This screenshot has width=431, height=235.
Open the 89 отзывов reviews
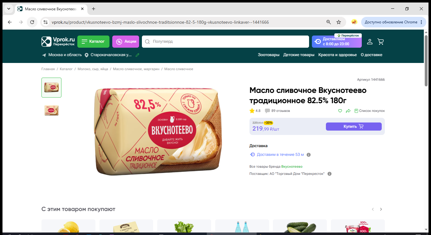[277, 111]
